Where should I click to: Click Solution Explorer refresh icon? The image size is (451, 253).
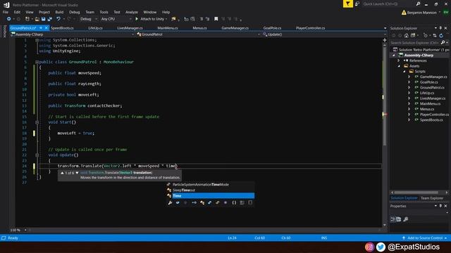coord(441,36)
